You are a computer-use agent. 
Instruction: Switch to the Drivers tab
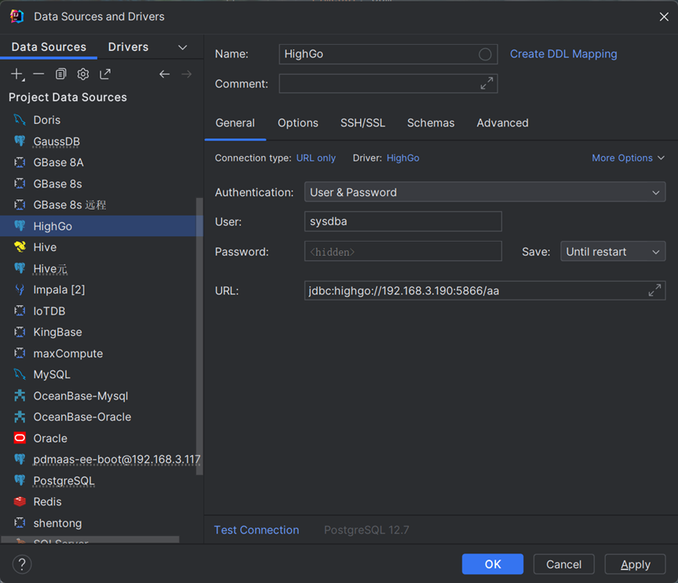(x=128, y=47)
